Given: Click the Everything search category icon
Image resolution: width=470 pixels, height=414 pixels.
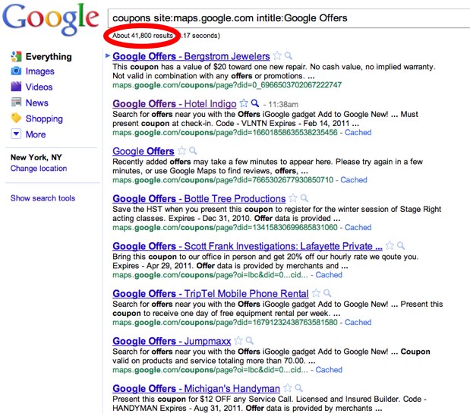Looking at the screenshot, I should pyautogui.click(x=16, y=56).
